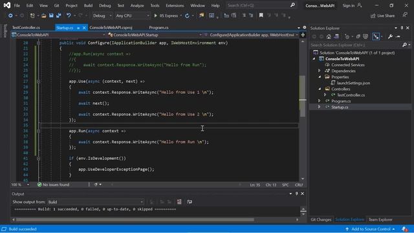Viewport: 414px width, 233px height.
Task: Open the File menu
Action: pyautogui.click(x=17, y=5)
